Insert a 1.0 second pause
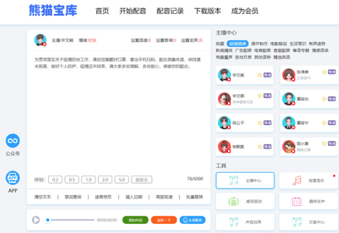This screenshot has height=233, width=339. (89, 179)
